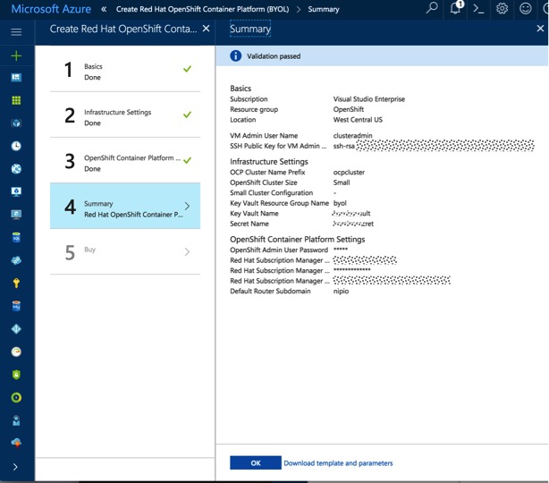Click the chevron on the Buy step
549x483 pixels.
187,251
